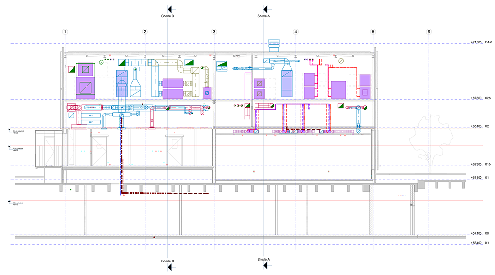The image size is (495, 275).
Task: Select the blue-framed green diagonal symbol right of grid 3
Action: click(221, 66)
